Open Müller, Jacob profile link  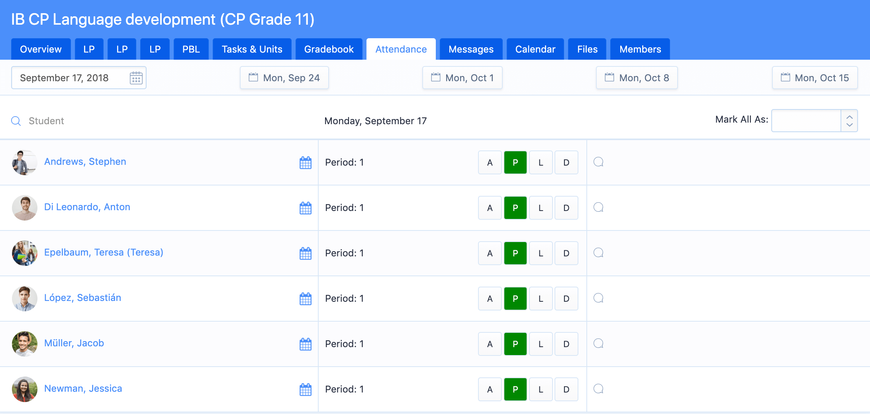(74, 343)
